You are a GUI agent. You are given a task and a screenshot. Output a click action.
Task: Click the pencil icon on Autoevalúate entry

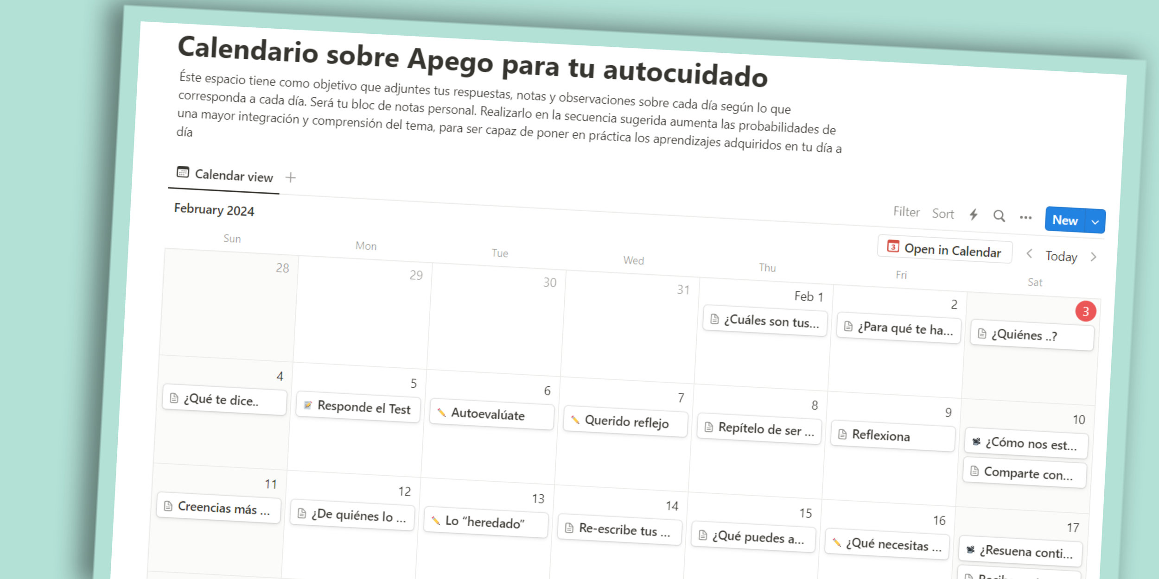point(441,412)
